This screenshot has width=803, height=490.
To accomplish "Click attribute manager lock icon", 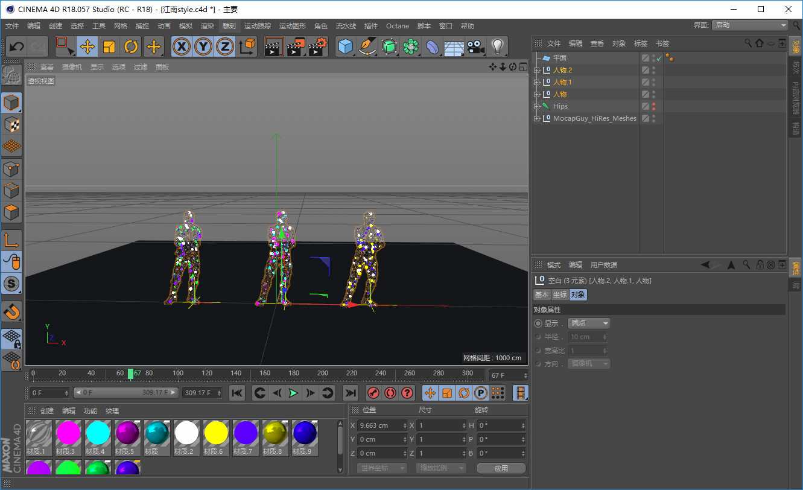I will pyautogui.click(x=760, y=264).
